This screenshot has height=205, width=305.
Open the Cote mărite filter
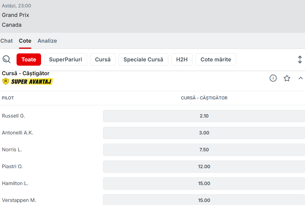(216, 60)
